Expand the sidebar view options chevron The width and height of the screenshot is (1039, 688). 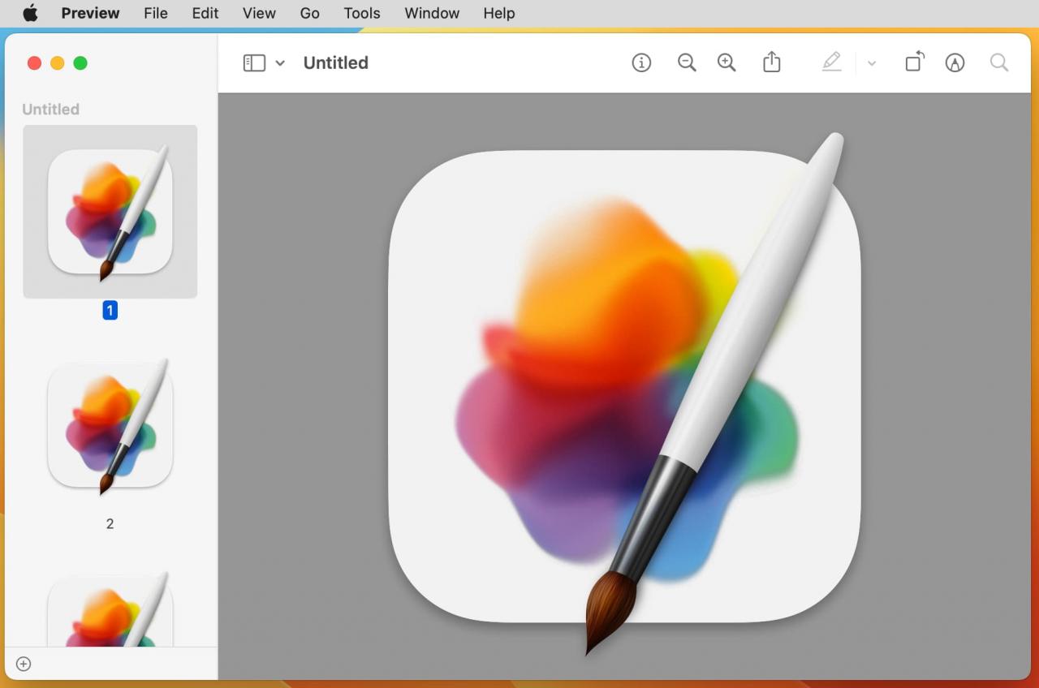pyautogui.click(x=280, y=62)
